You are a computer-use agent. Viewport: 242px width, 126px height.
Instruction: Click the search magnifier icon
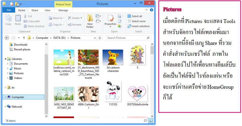click(x=148, y=38)
